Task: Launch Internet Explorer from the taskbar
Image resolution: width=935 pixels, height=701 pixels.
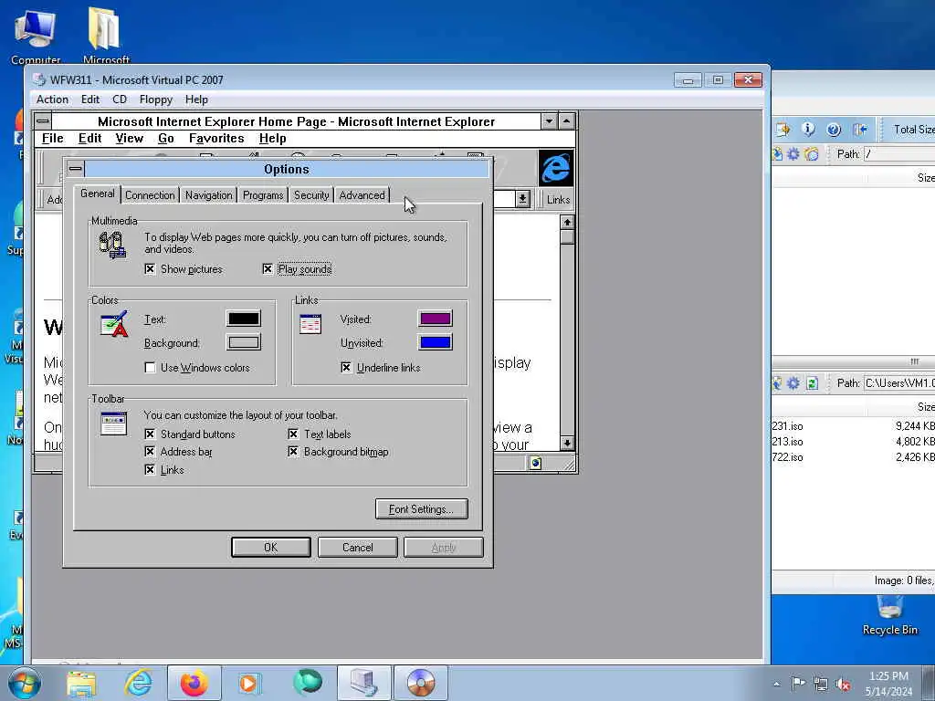Action: 138,683
